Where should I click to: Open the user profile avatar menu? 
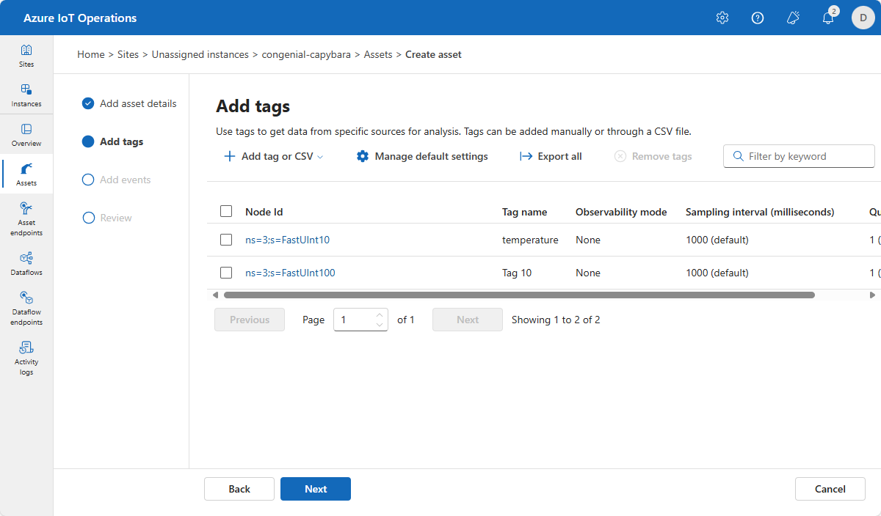(863, 18)
